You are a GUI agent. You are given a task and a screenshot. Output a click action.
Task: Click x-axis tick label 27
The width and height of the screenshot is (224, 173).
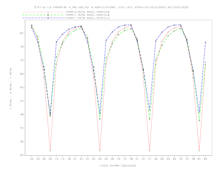[x=87, y=159]
